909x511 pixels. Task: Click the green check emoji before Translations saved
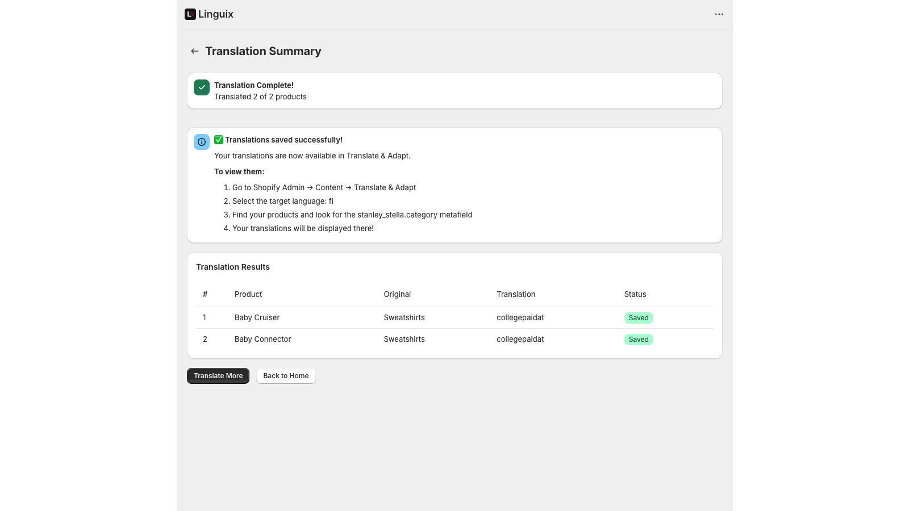tap(219, 140)
